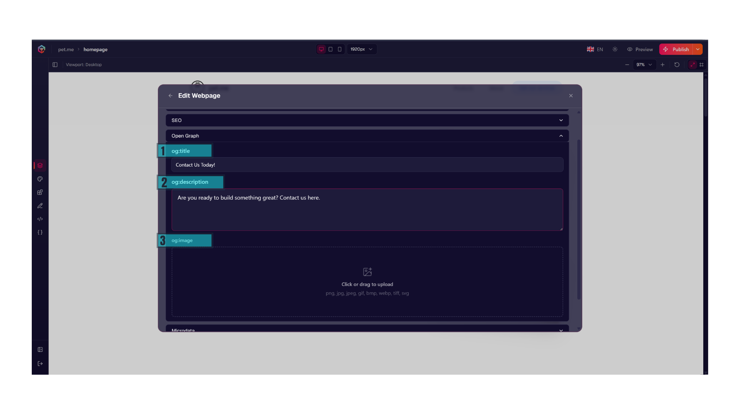Click the Preview button
The height and width of the screenshot is (413, 735).
(640, 49)
